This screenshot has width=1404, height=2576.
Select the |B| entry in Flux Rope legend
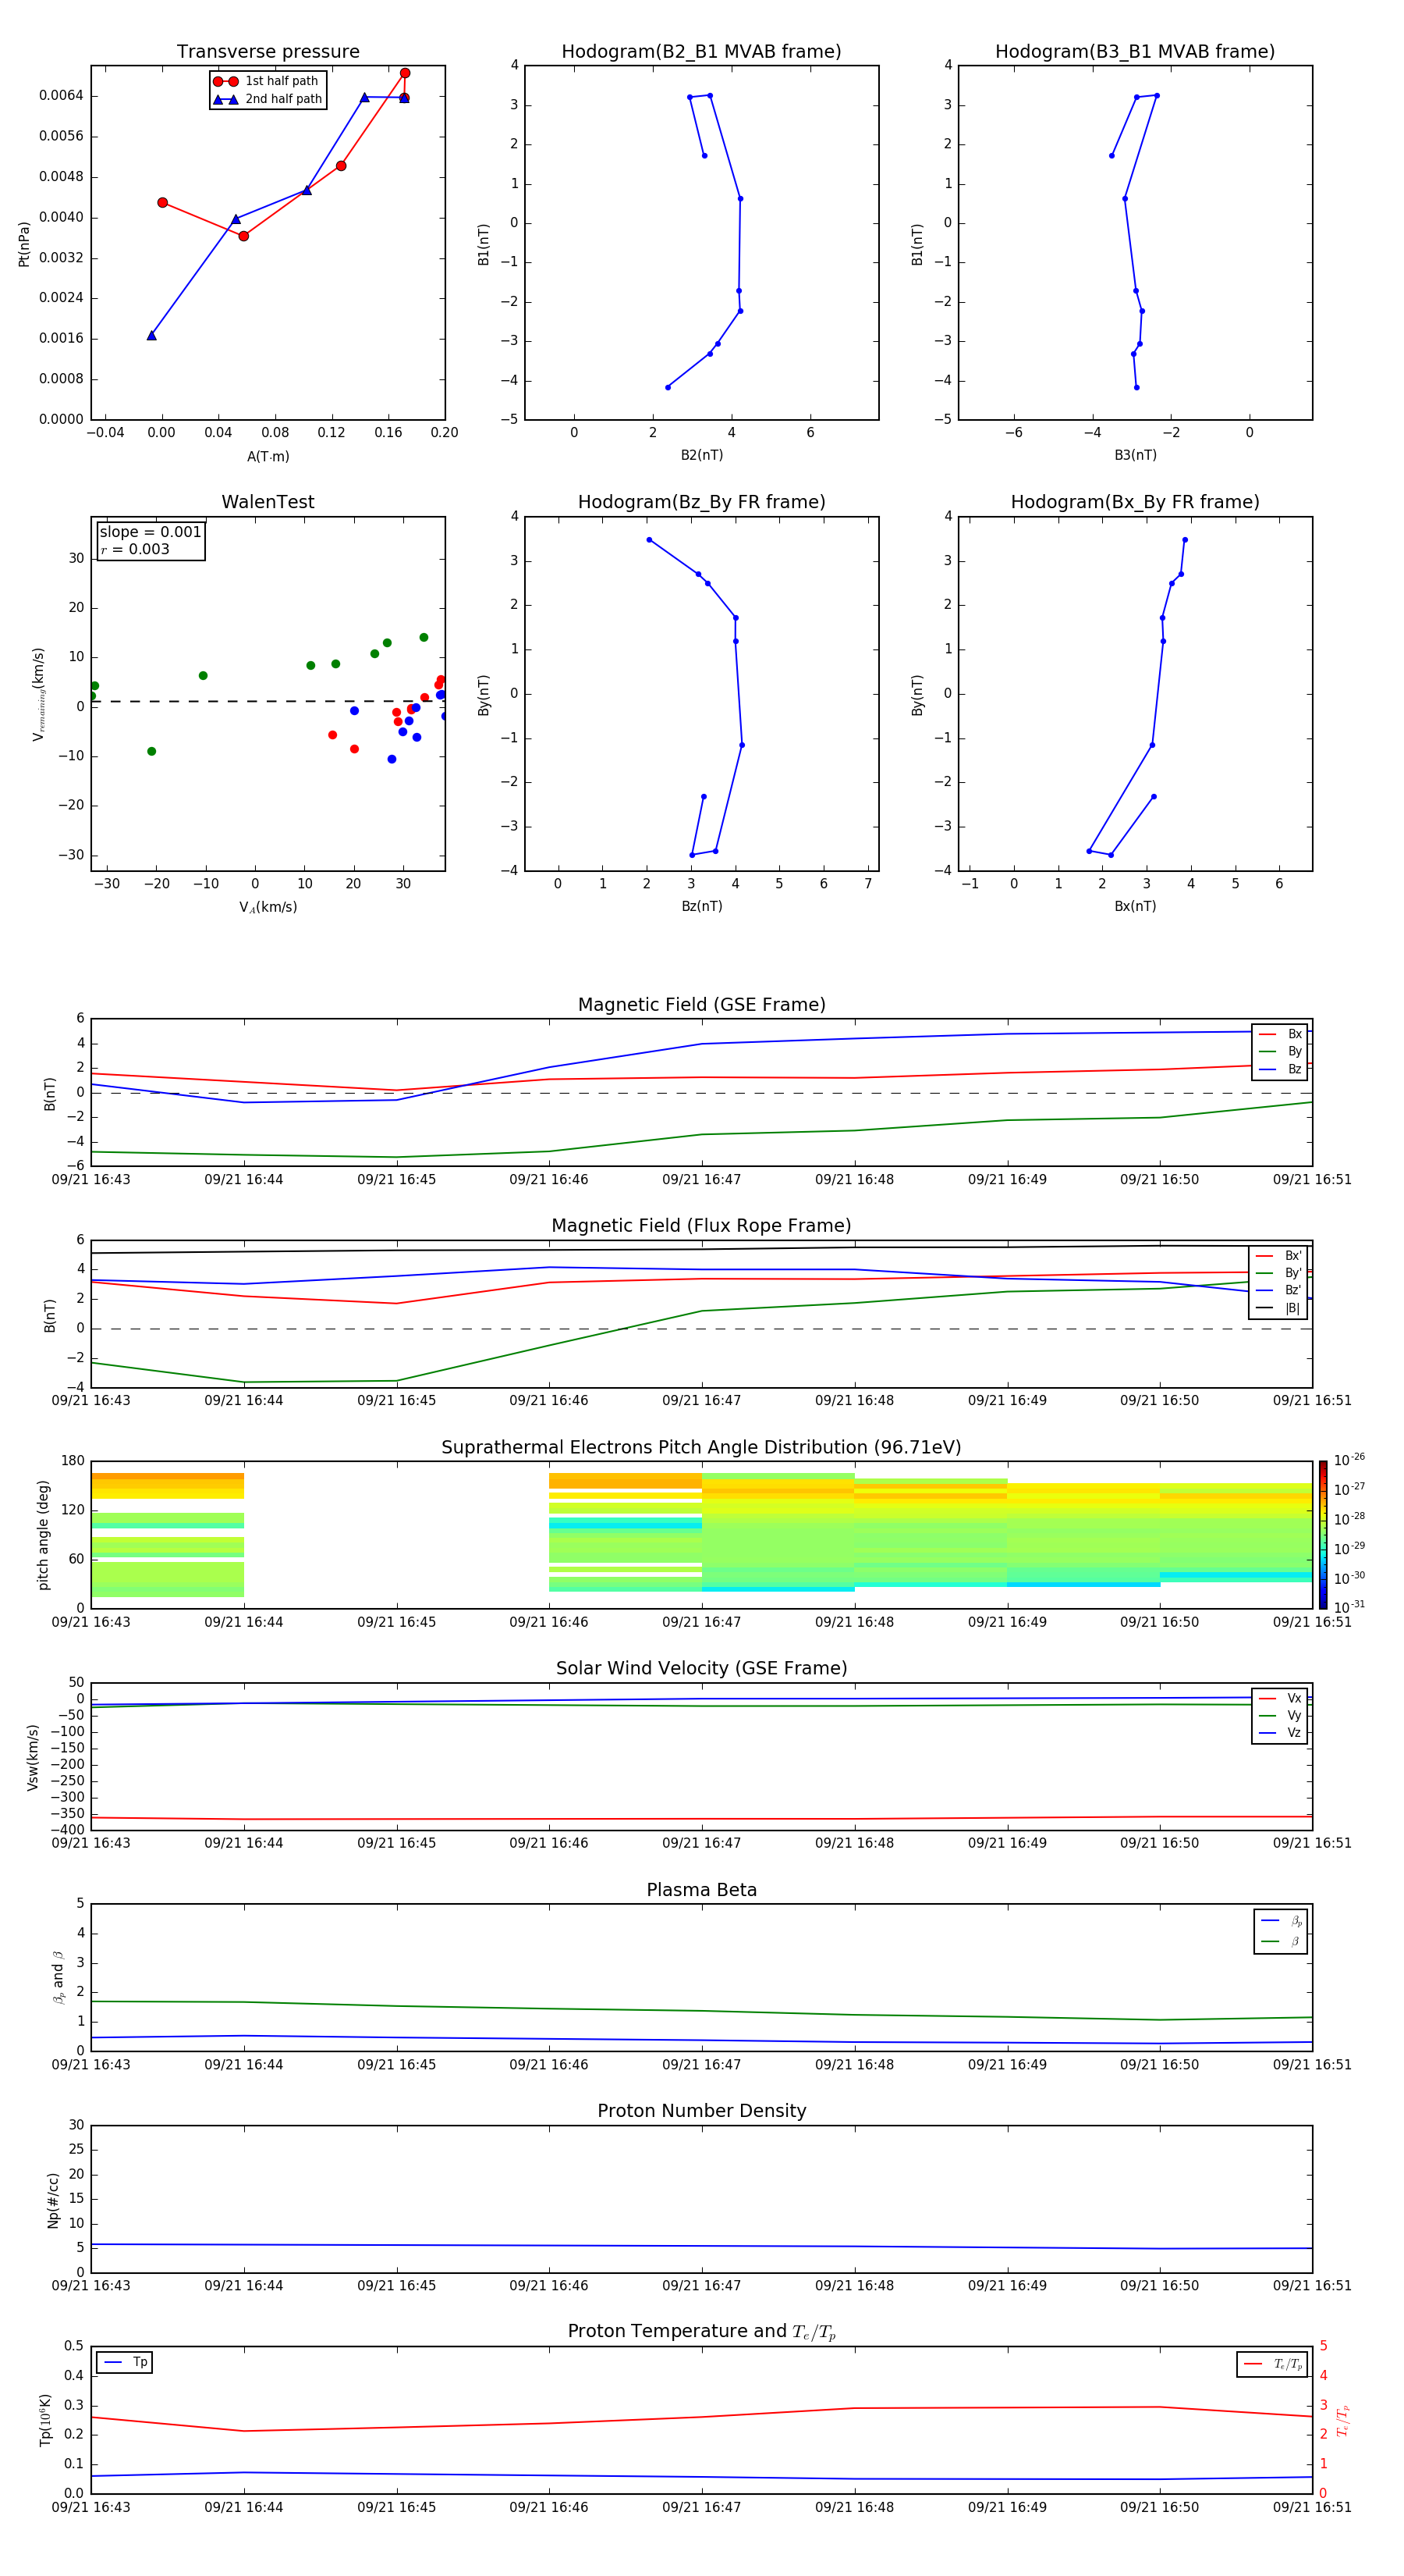coord(1278,1308)
